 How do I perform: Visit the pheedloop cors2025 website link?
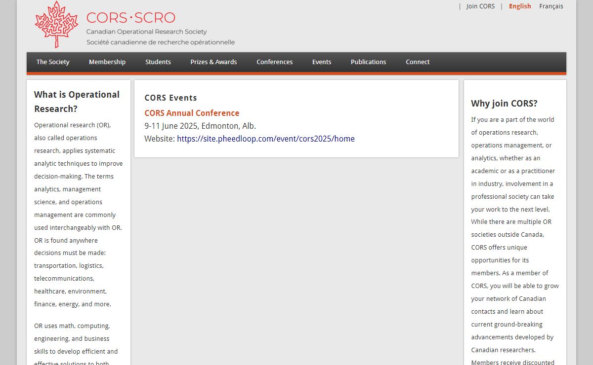[x=265, y=139]
